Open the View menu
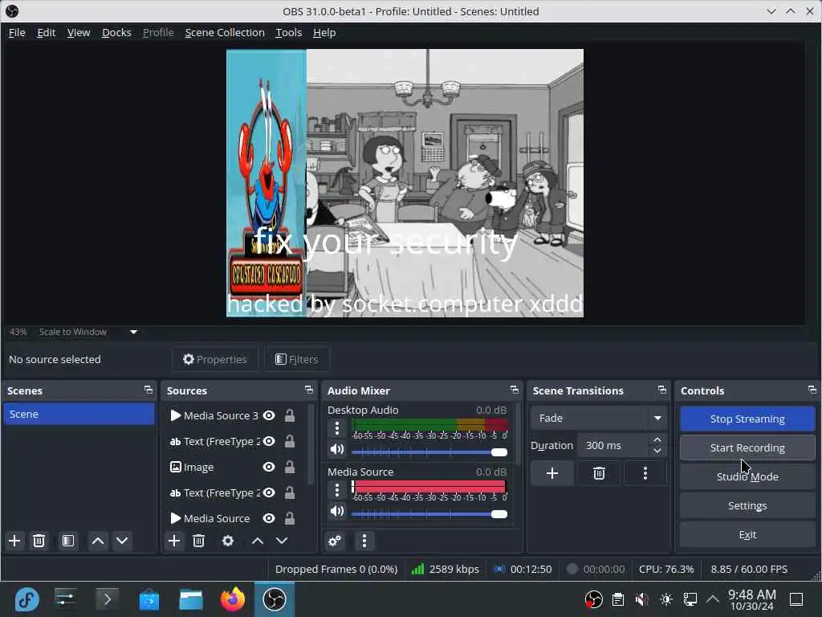The width and height of the screenshot is (822, 617). (79, 32)
